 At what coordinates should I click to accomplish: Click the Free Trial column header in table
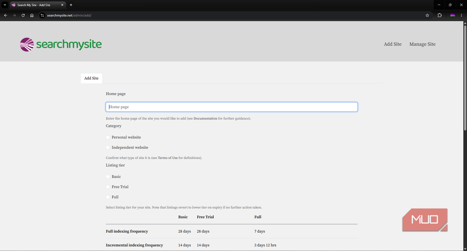[x=205, y=217]
